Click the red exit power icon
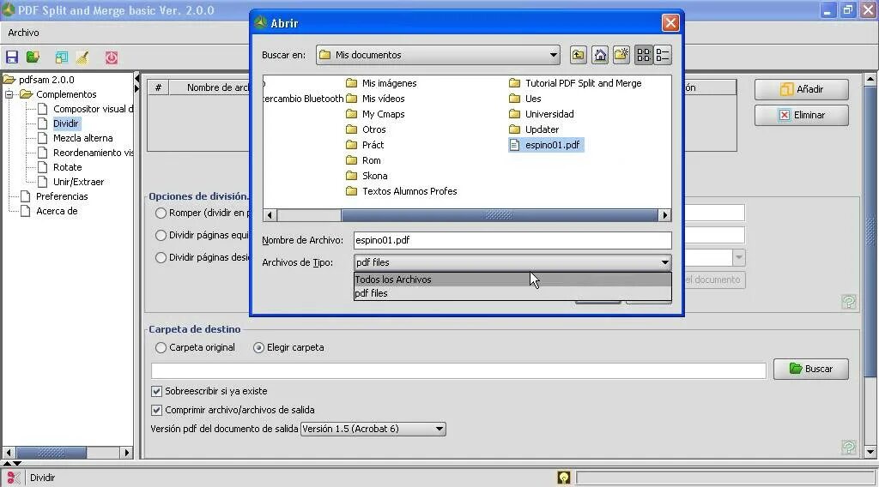879x487 pixels. pos(111,57)
